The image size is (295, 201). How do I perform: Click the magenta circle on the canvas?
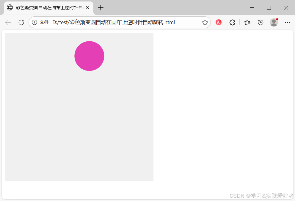(x=89, y=56)
